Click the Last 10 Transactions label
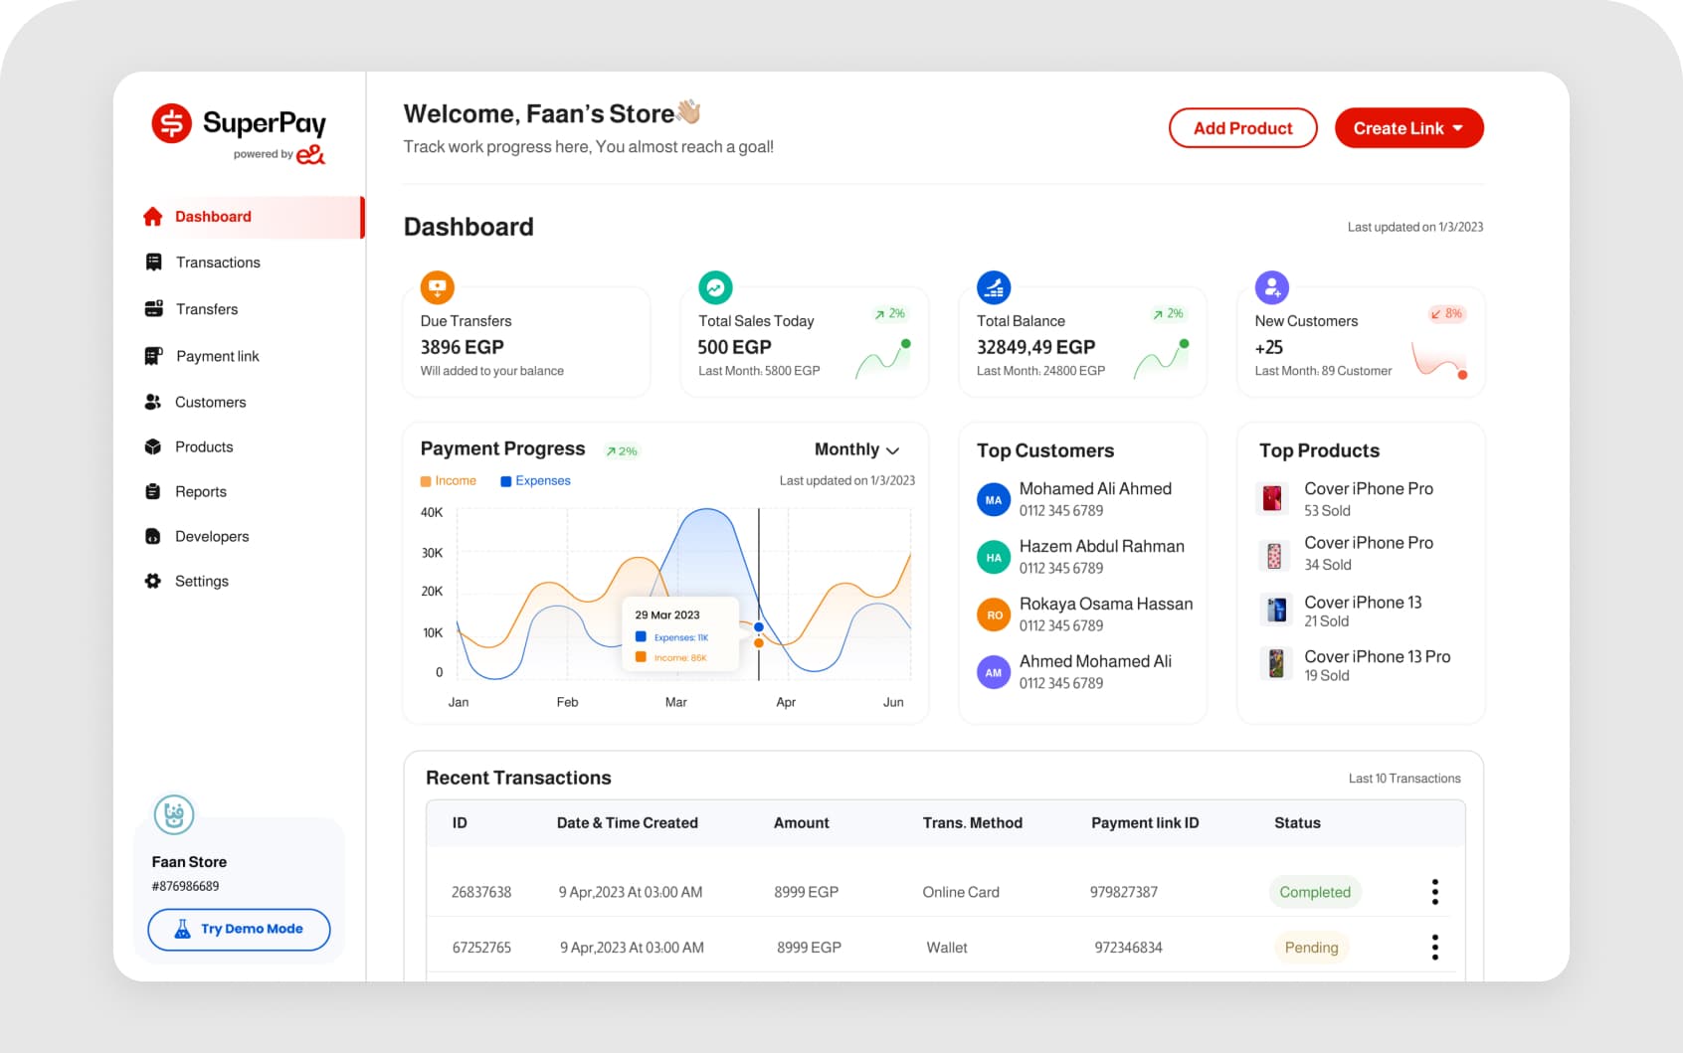The width and height of the screenshot is (1683, 1053). pos(1404,779)
